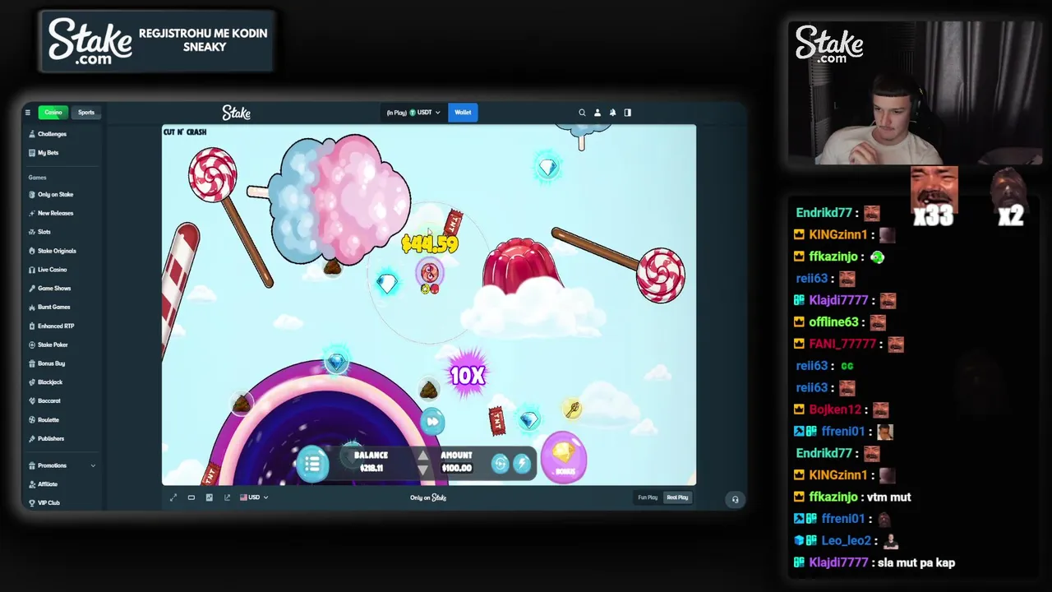
Task: Open Stake Poker
Action: (x=53, y=345)
